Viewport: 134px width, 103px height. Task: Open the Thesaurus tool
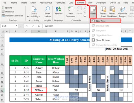8,12
